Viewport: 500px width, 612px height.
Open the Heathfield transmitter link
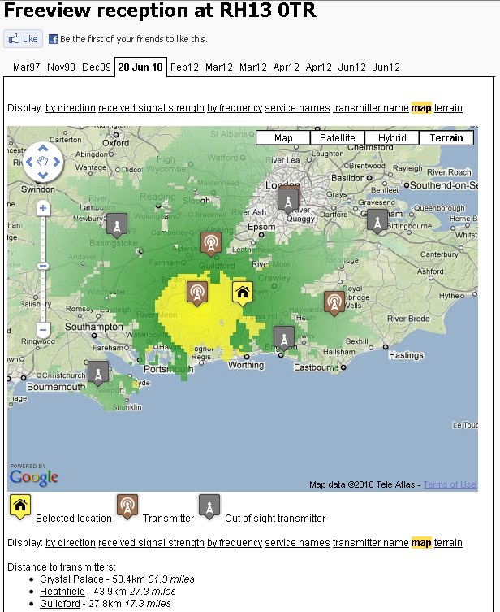[x=62, y=592]
